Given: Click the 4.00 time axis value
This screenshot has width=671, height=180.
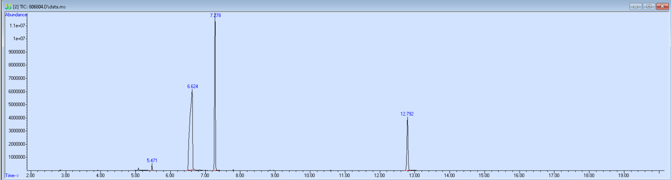Looking at the screenshot, I should tap(100, 175).
